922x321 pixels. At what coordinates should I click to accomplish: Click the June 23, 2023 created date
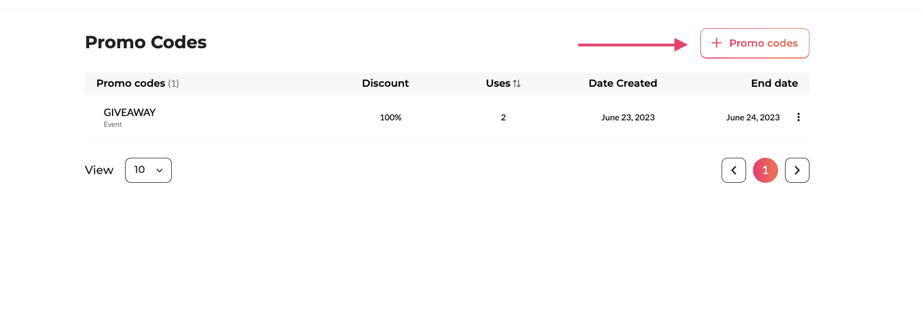pyautogui.click(x=627, y=117)
